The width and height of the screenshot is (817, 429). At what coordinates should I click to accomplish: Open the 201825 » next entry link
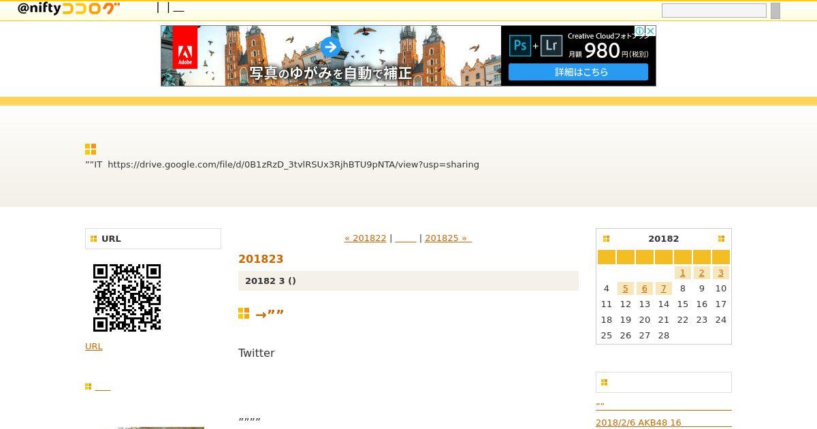pos(448,238)
